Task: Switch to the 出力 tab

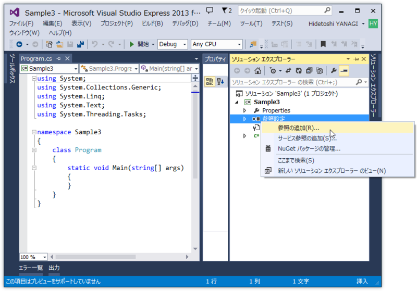Action: tap(54, 268)
